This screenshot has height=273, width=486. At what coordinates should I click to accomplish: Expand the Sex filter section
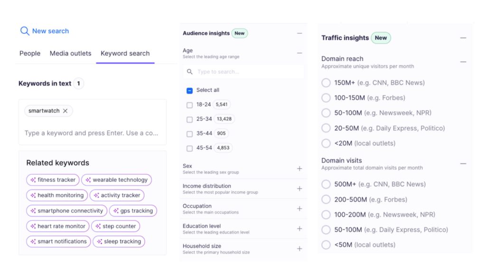[x=299, y=169]
